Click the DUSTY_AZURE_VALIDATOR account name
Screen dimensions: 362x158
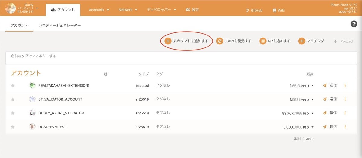coord(61,113)
